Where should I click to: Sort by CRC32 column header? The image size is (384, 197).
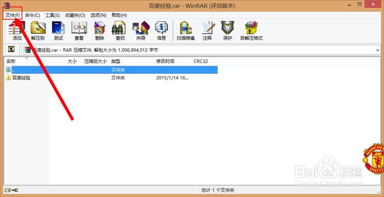[x=205, y=61]
